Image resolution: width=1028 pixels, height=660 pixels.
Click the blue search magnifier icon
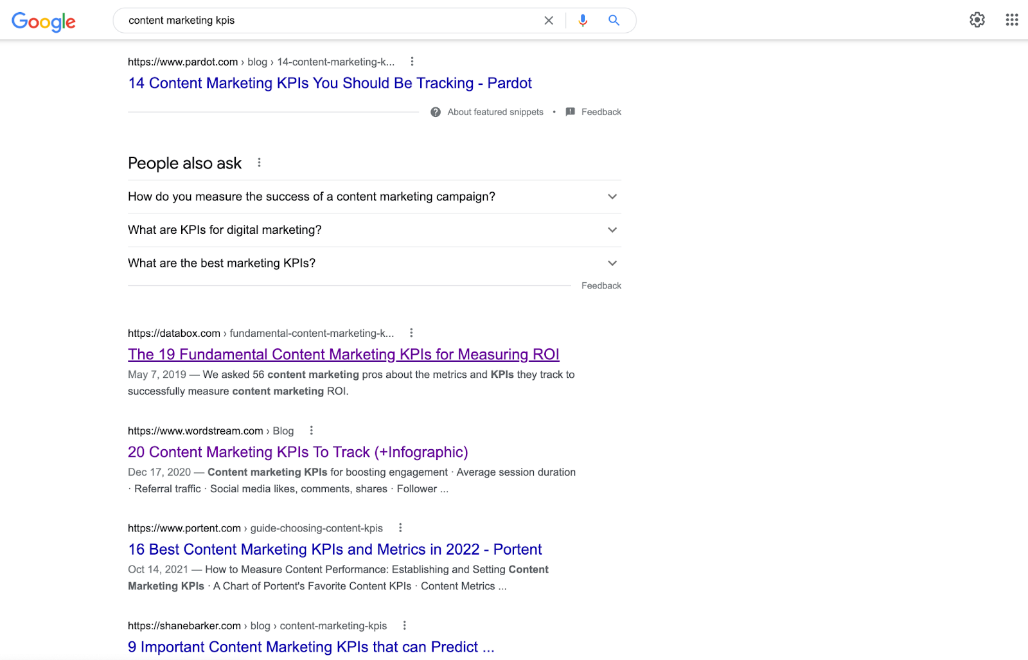614,21
